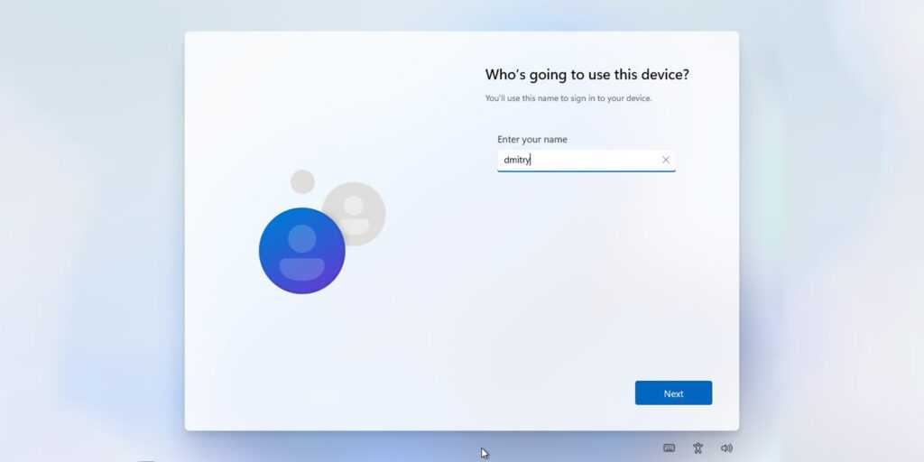Viewport: 924px width, 462px height.
Task: Open the on-screen keyboard icon
Action: [669, 448]
